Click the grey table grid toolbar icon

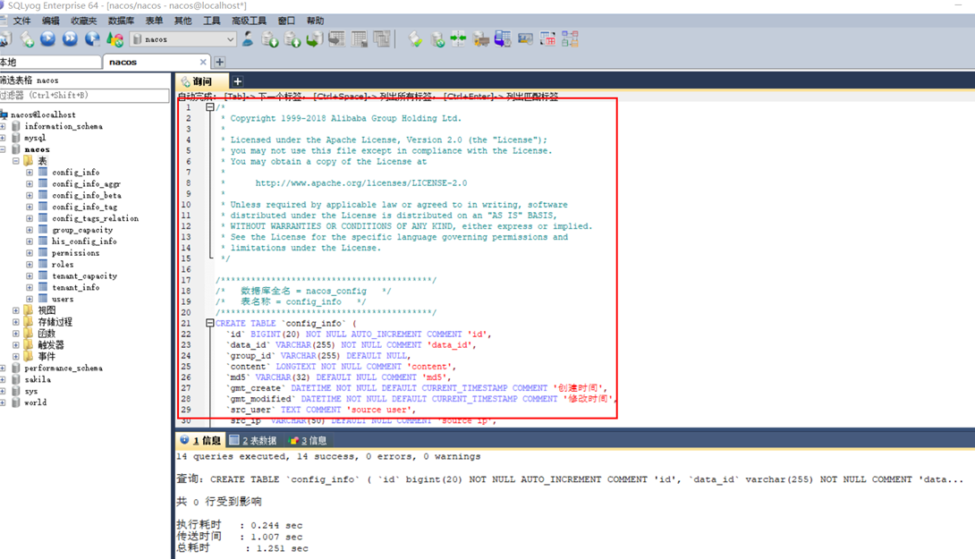pos(360,39)
